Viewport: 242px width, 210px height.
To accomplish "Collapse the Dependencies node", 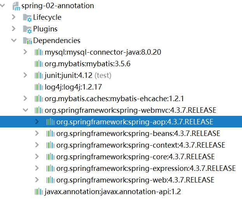I will click(14, 41).
